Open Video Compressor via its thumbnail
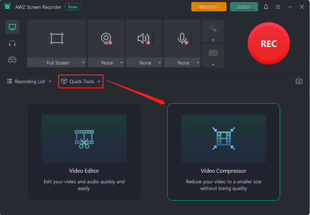Screen dimensions: 310x215 223,138
